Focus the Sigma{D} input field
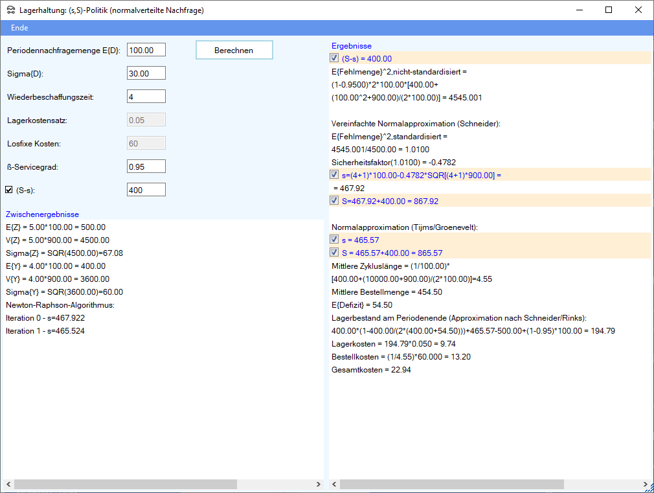Viewport: 654px width, 493px height. tap(146, 73)
